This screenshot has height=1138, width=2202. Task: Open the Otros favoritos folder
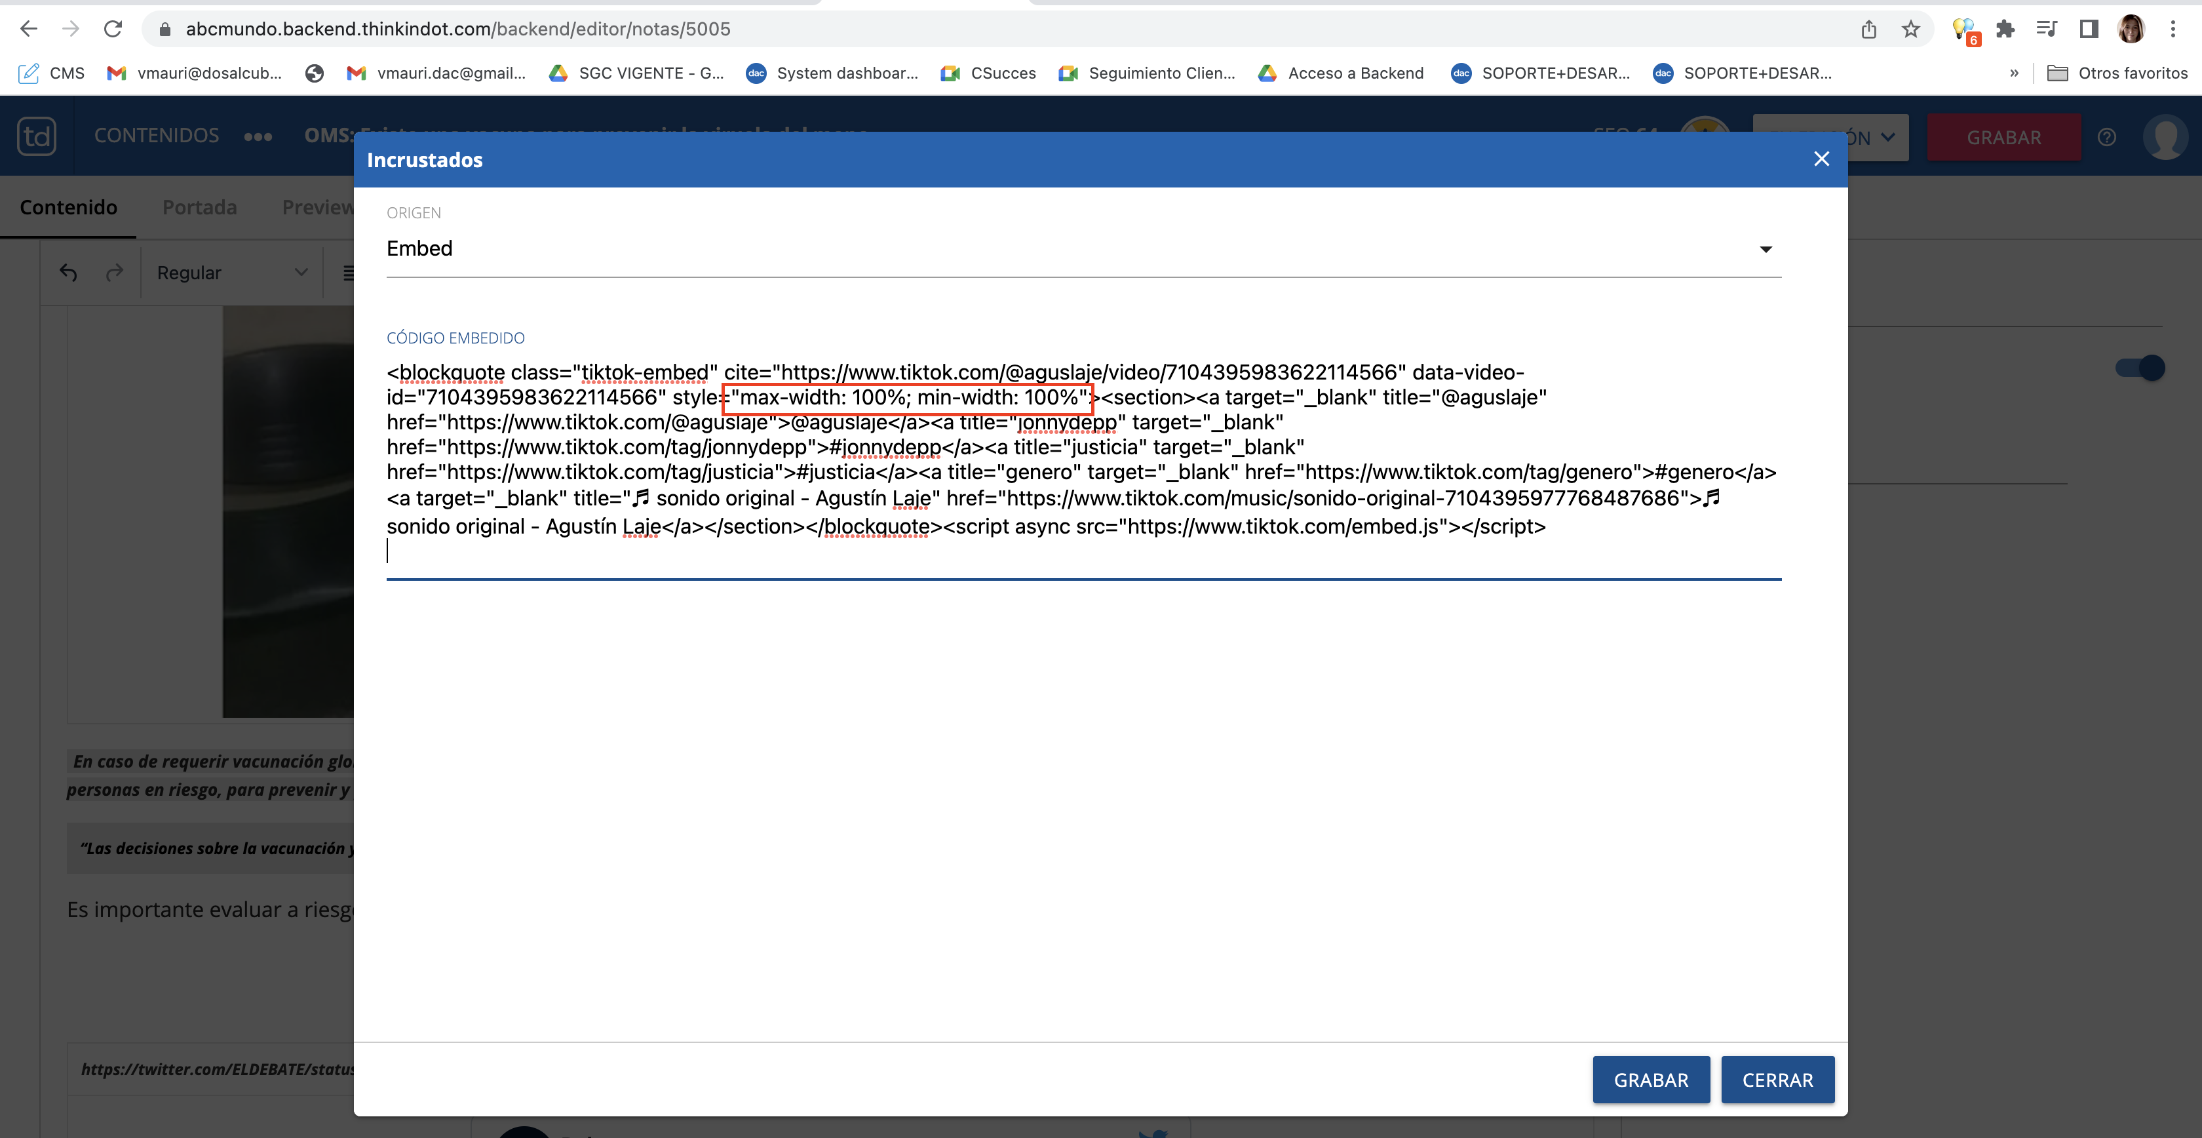(2117, 73)
